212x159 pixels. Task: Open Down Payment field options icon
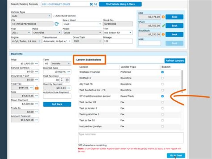pos(37,104)
